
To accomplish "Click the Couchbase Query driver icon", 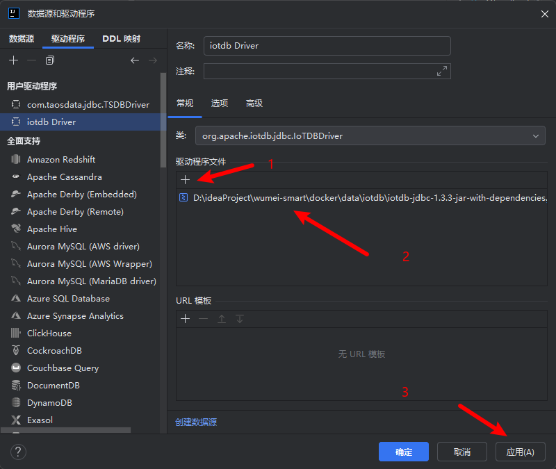I will click(x=16, y=368).
